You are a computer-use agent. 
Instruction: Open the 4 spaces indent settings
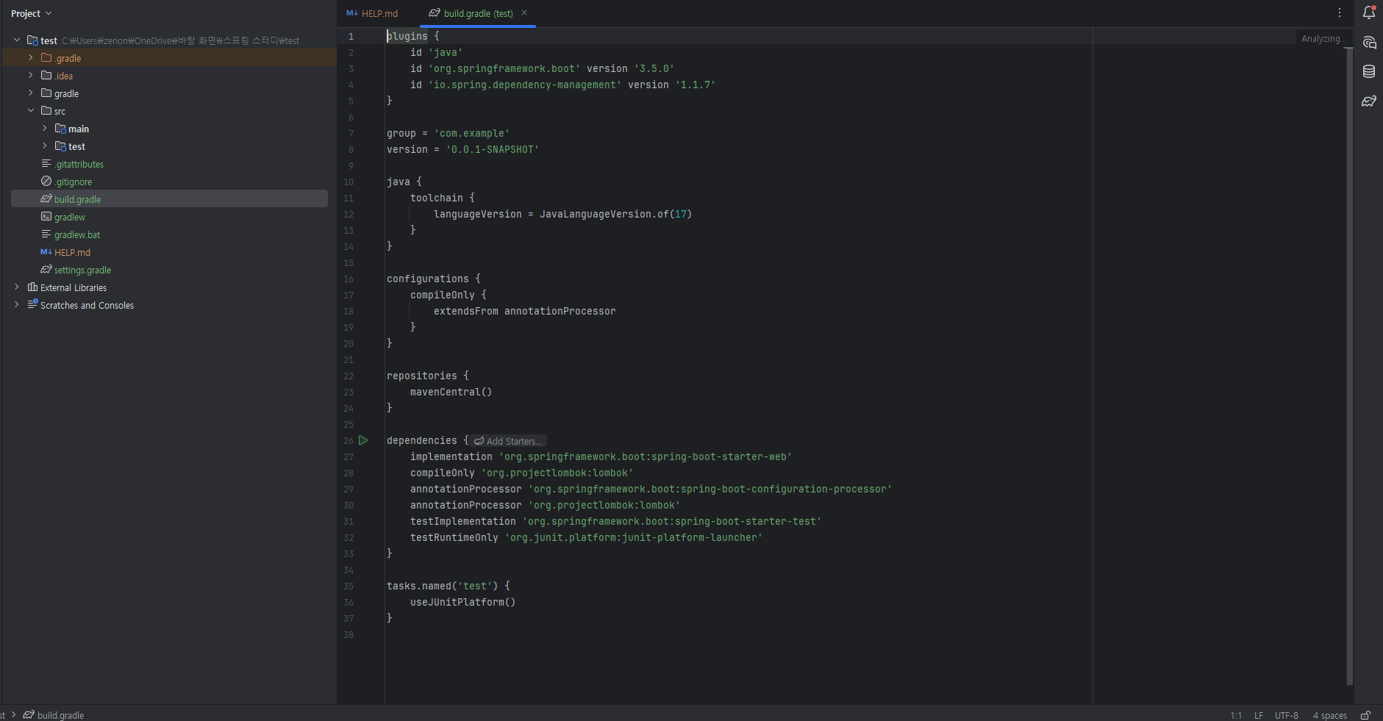pyautogui.click(x=1330, y=715)
